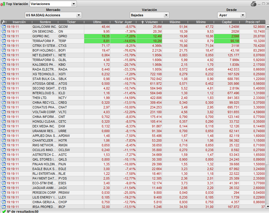Click the chart icon beside CITRIX SYSTEMS
Image resolution: width=269 pixels, height=213 pixels.
click(3, 46)
